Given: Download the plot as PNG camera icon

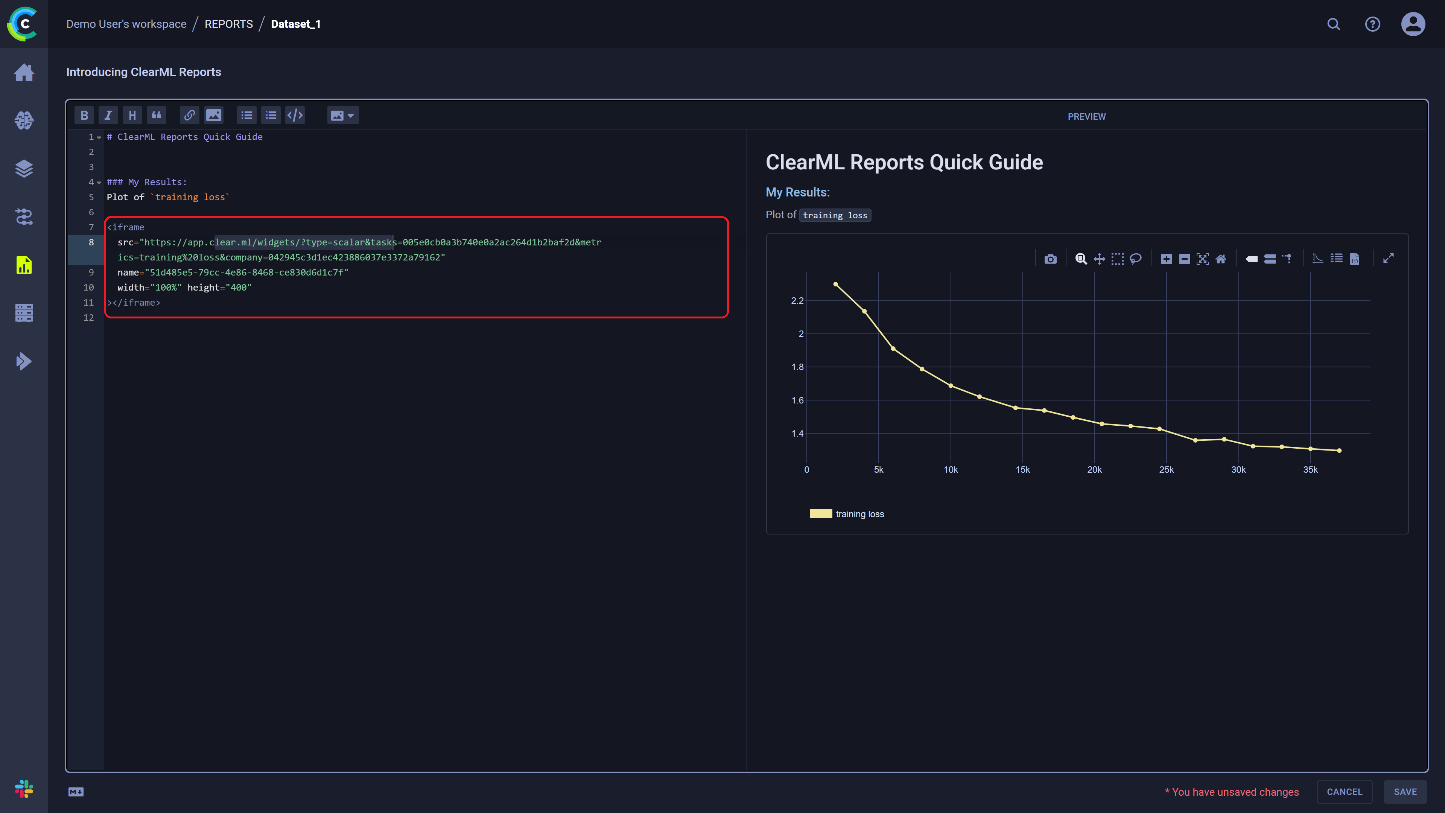Looking at the screenshot, I should (x=1051, y=259).
